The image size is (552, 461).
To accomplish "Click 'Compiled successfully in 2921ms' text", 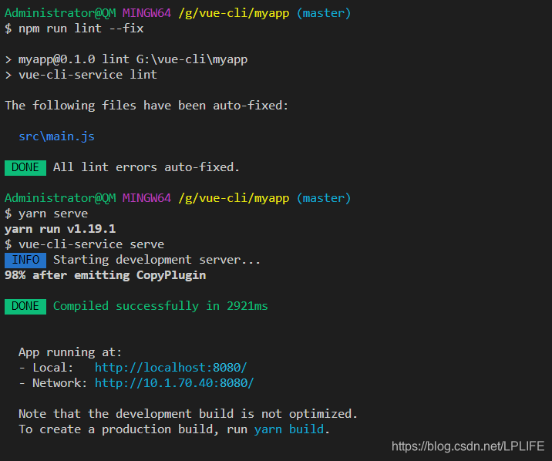I will pyautogui.click(x=160, y=306).
